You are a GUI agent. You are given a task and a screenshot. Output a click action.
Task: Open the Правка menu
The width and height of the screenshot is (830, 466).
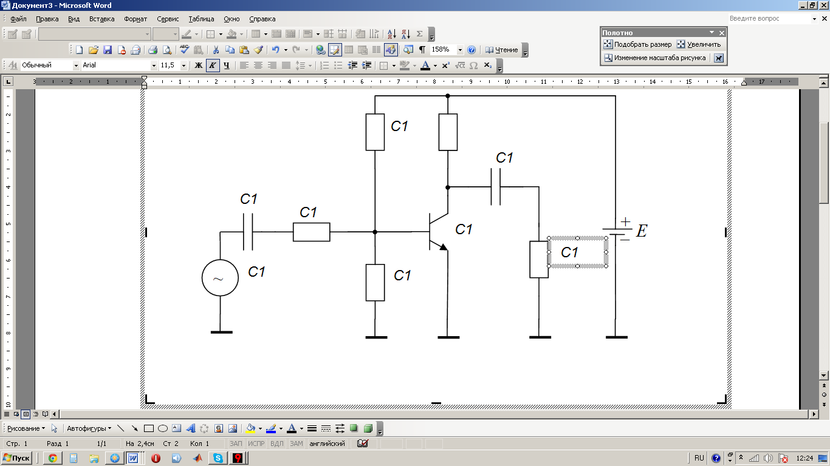pos(47,19)
